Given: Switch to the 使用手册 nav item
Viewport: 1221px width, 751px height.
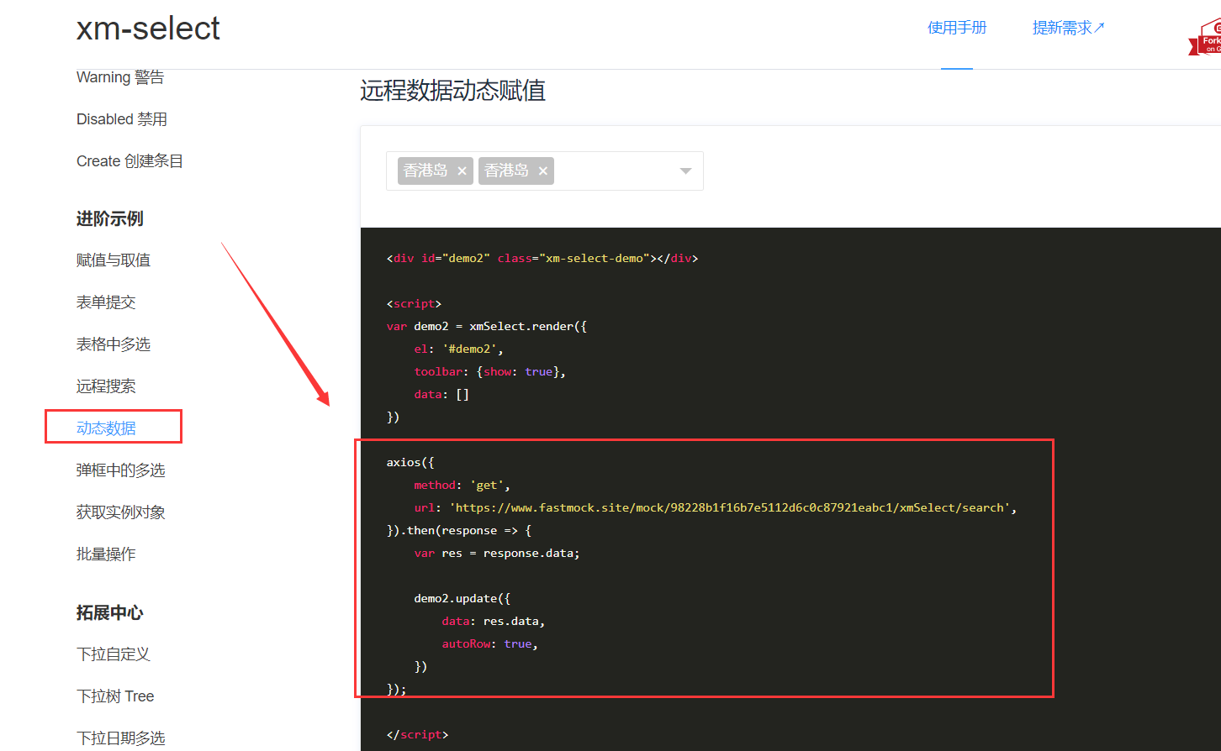Looking at the screenshot, I should [957, 27].
